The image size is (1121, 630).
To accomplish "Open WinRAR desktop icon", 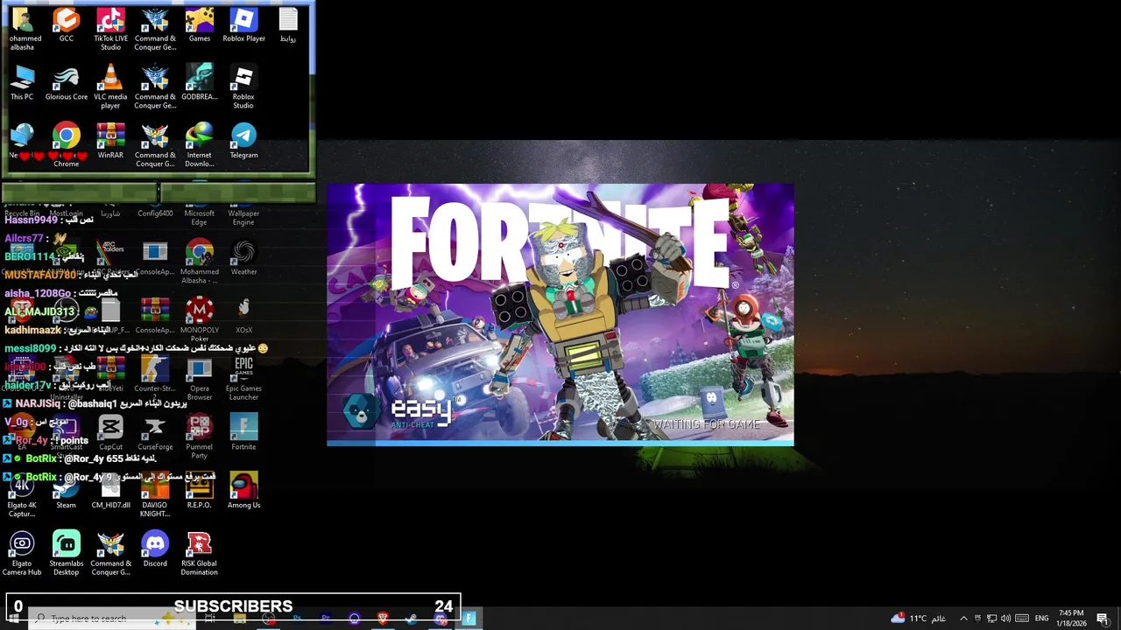I will [x=110, y=142].
